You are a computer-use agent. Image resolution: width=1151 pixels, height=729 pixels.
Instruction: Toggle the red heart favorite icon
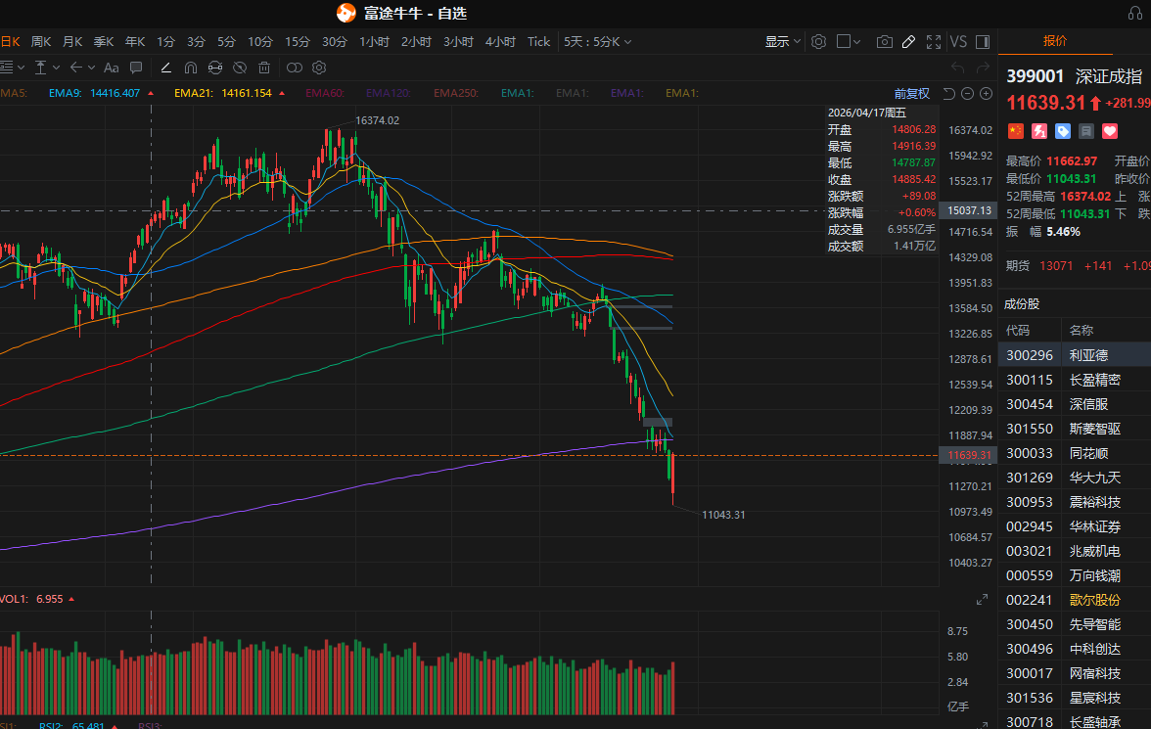click(1110, 131)
